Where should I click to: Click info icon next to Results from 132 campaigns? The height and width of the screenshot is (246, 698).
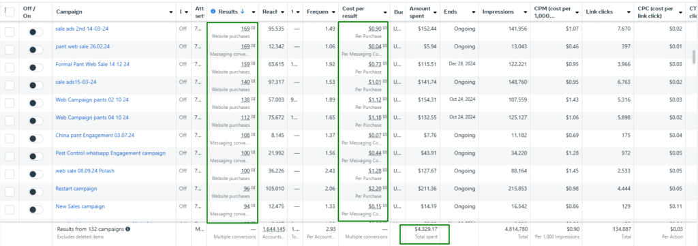[127, 229]
